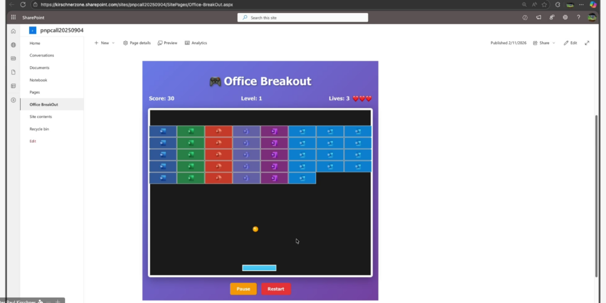The height and width of the screenshot is (303, 606).
Task: Open Home in site navigation
Action: coord(35,43)
